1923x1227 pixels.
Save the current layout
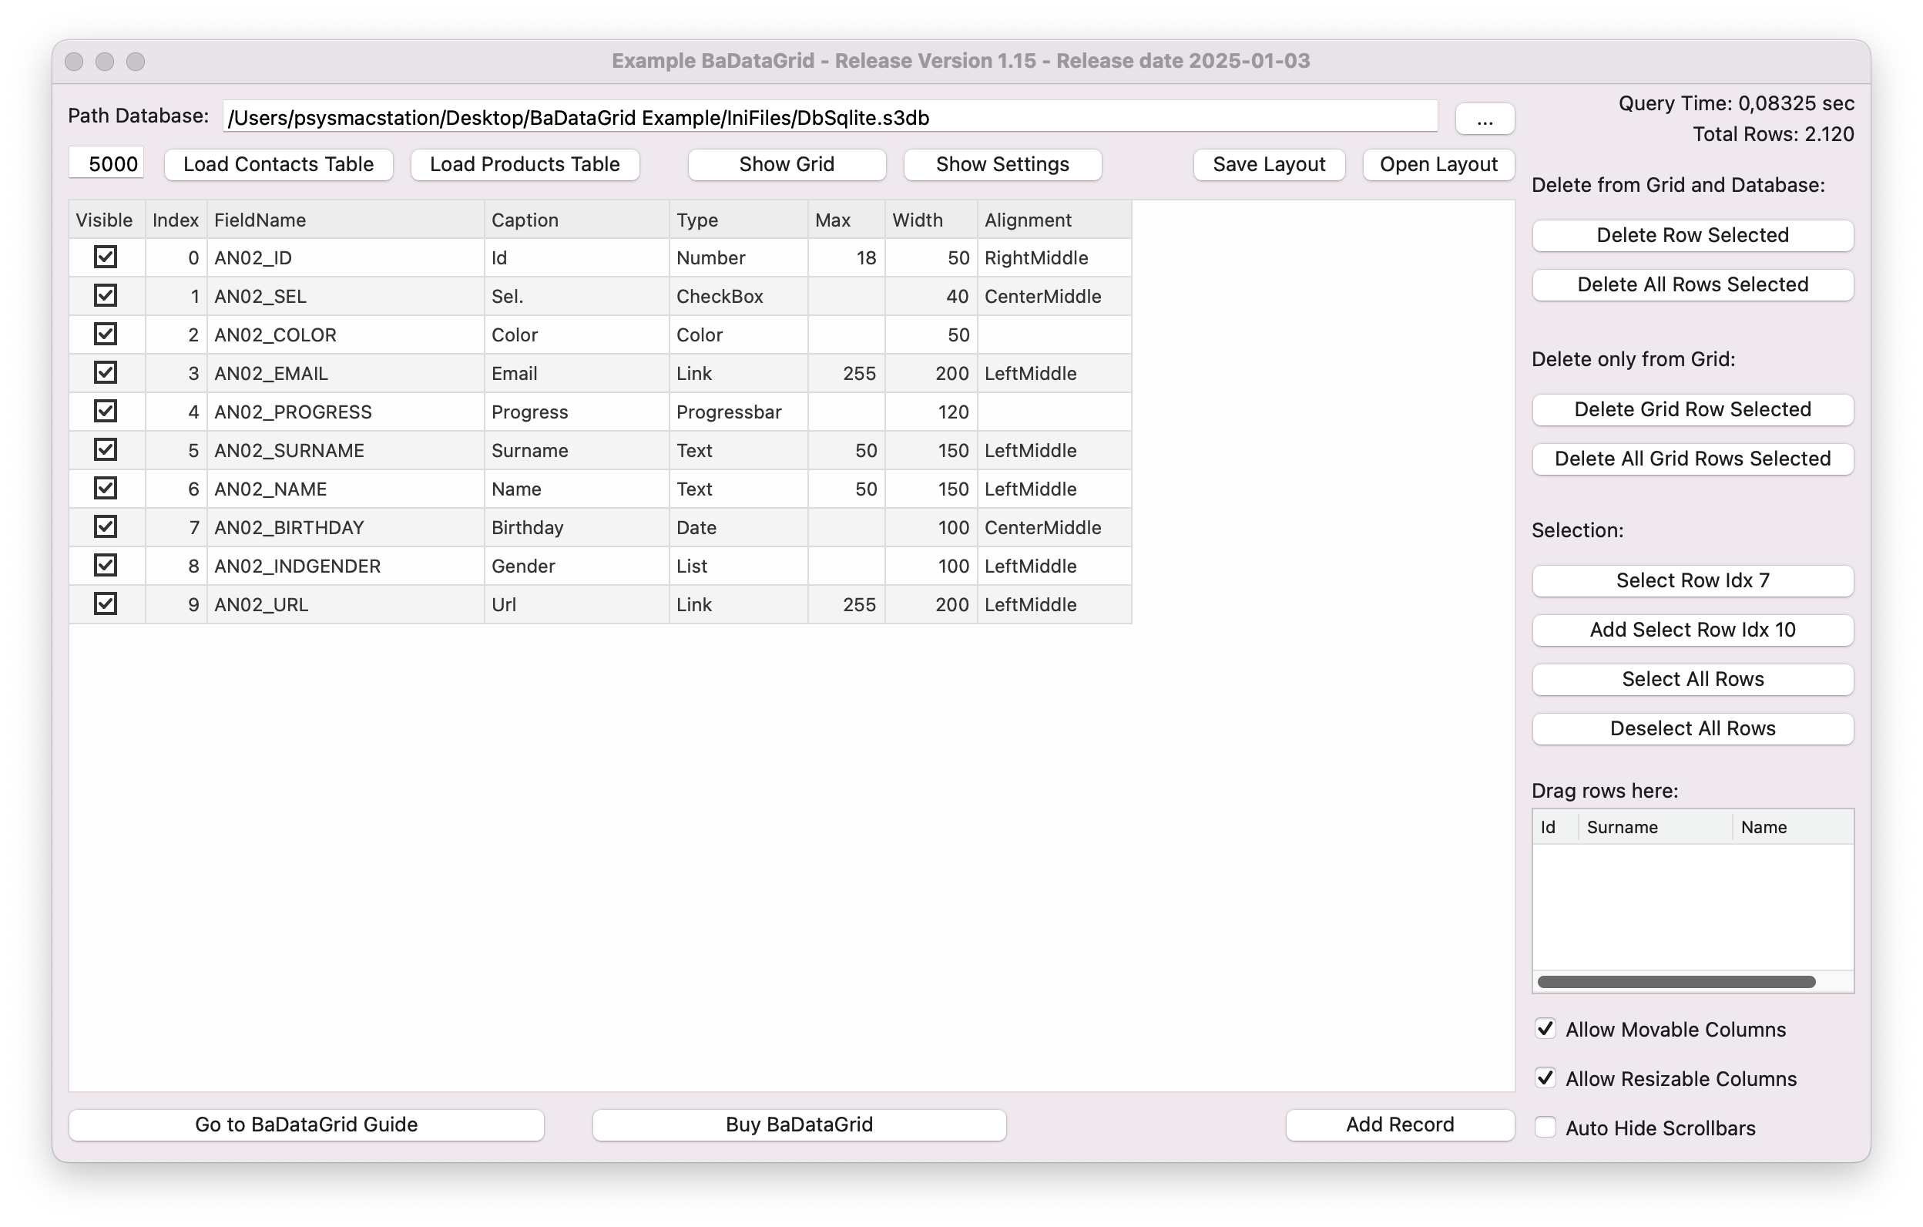(x=1269, y=165)
